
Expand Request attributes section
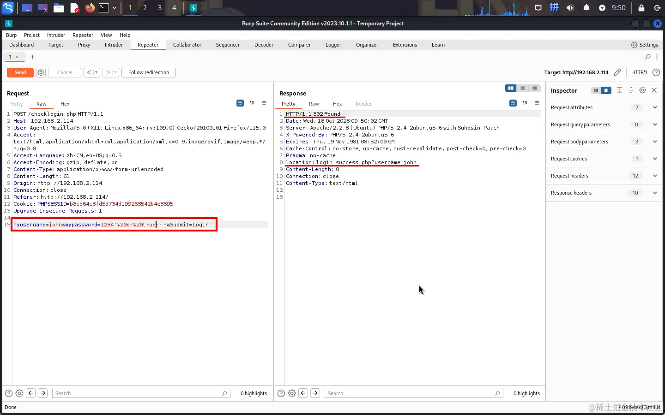click(655, 107)
